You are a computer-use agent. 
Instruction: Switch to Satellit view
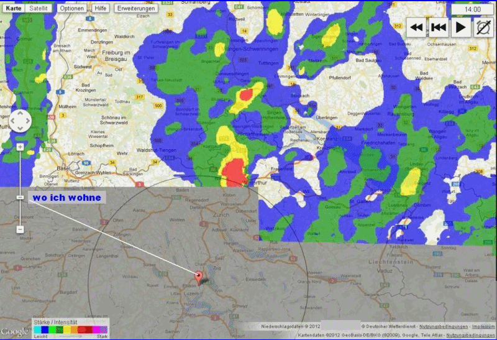pyautogui.click(x=41, y=9)
